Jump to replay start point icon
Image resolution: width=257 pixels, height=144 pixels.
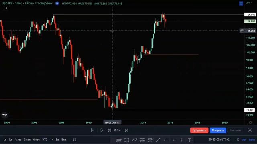click(92, 130)
